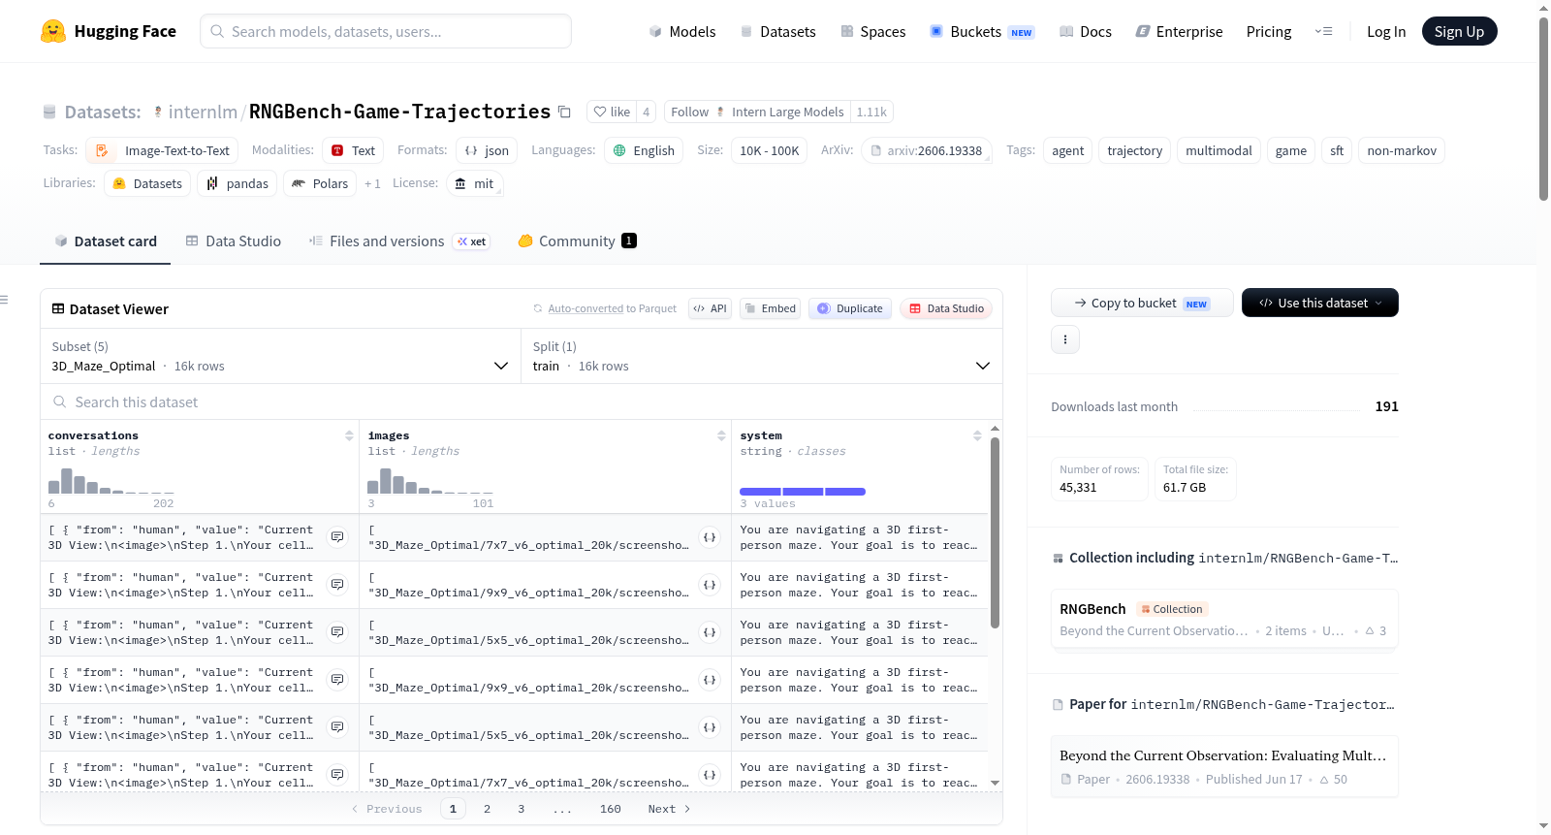Go to page 2 of the dataset
The width and height of the screenshot is (1551, 835).
pos(487,809)
